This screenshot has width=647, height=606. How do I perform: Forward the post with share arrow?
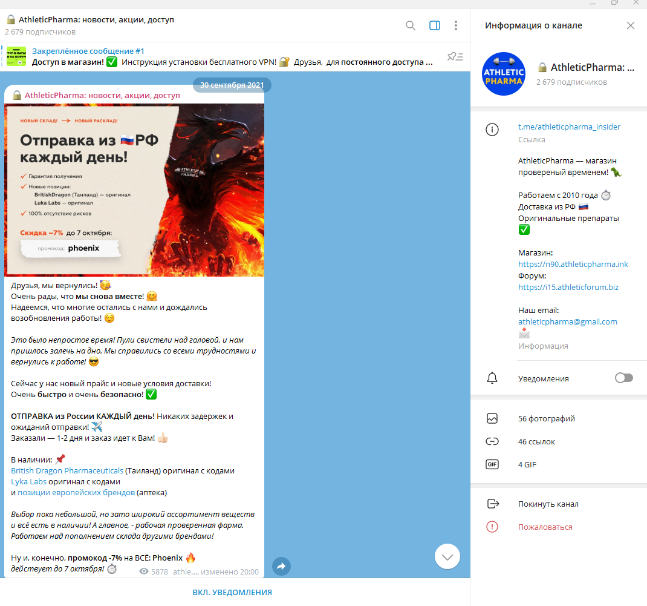(x=281, y=567)
